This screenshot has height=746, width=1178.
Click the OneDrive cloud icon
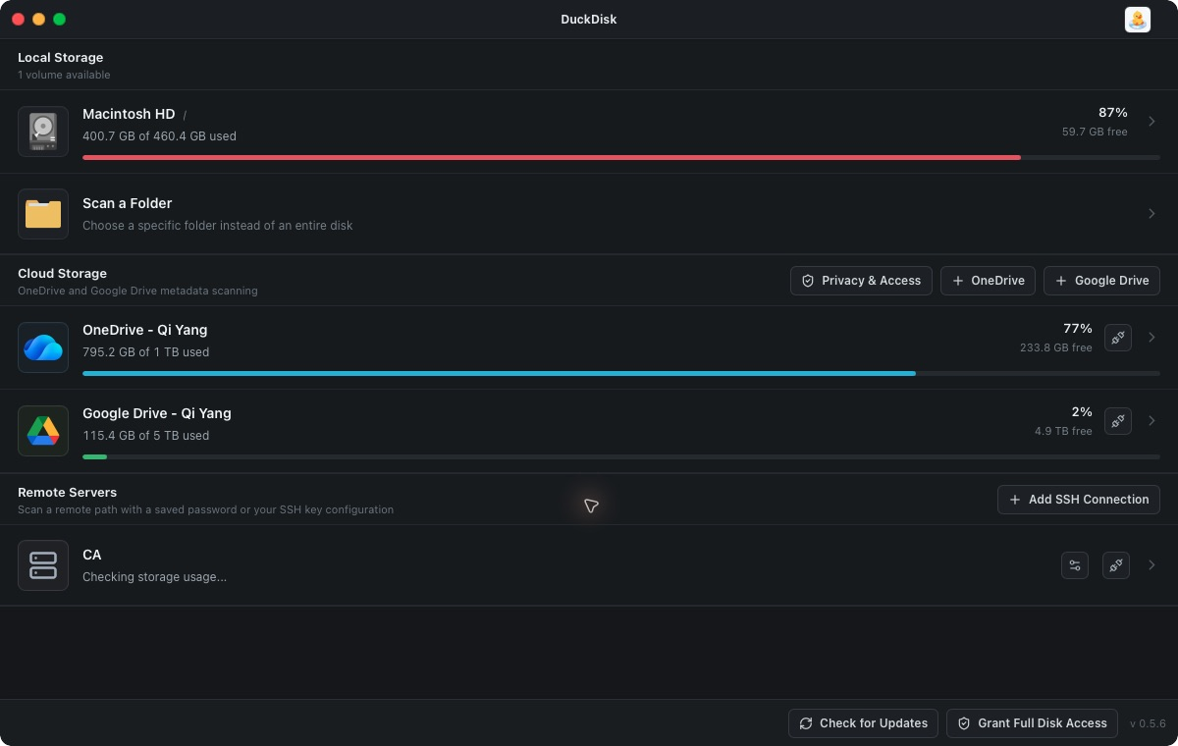pyautogui.click(x=43, y=347)
